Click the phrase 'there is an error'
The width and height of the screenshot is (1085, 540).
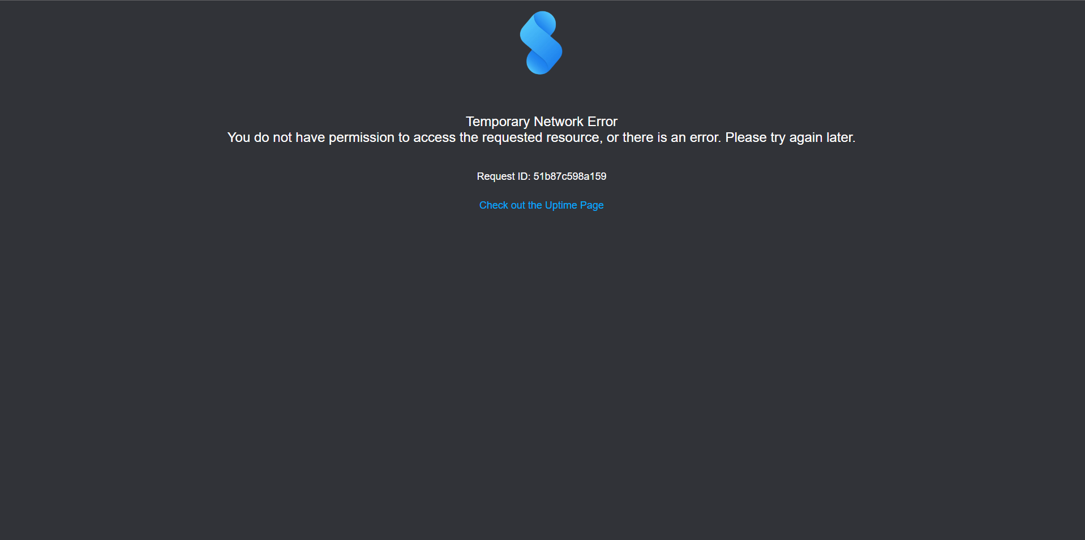tap(671, 137)
